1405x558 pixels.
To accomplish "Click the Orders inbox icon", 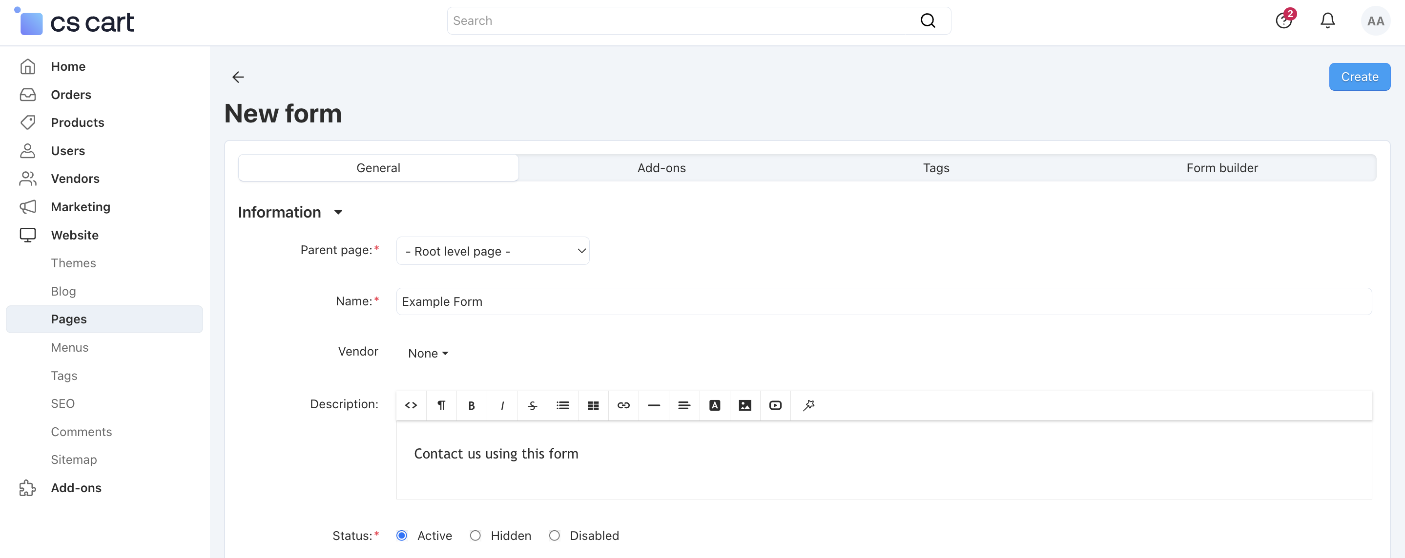I will [28, 95].
